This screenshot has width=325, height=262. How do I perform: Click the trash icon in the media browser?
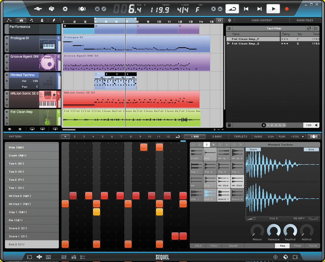click(229, 125)
